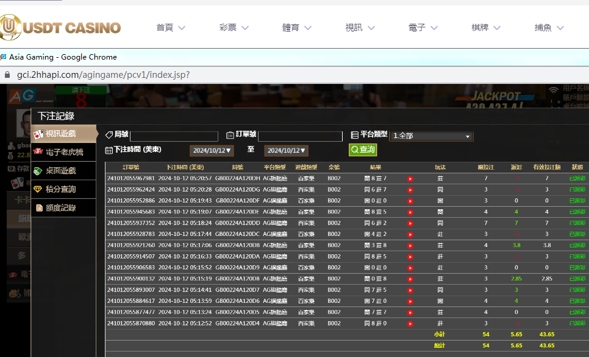Expand the 彩票 navigation menu
Image resolution: width=589 pixels, height=357 pixels.
[234, 27]
